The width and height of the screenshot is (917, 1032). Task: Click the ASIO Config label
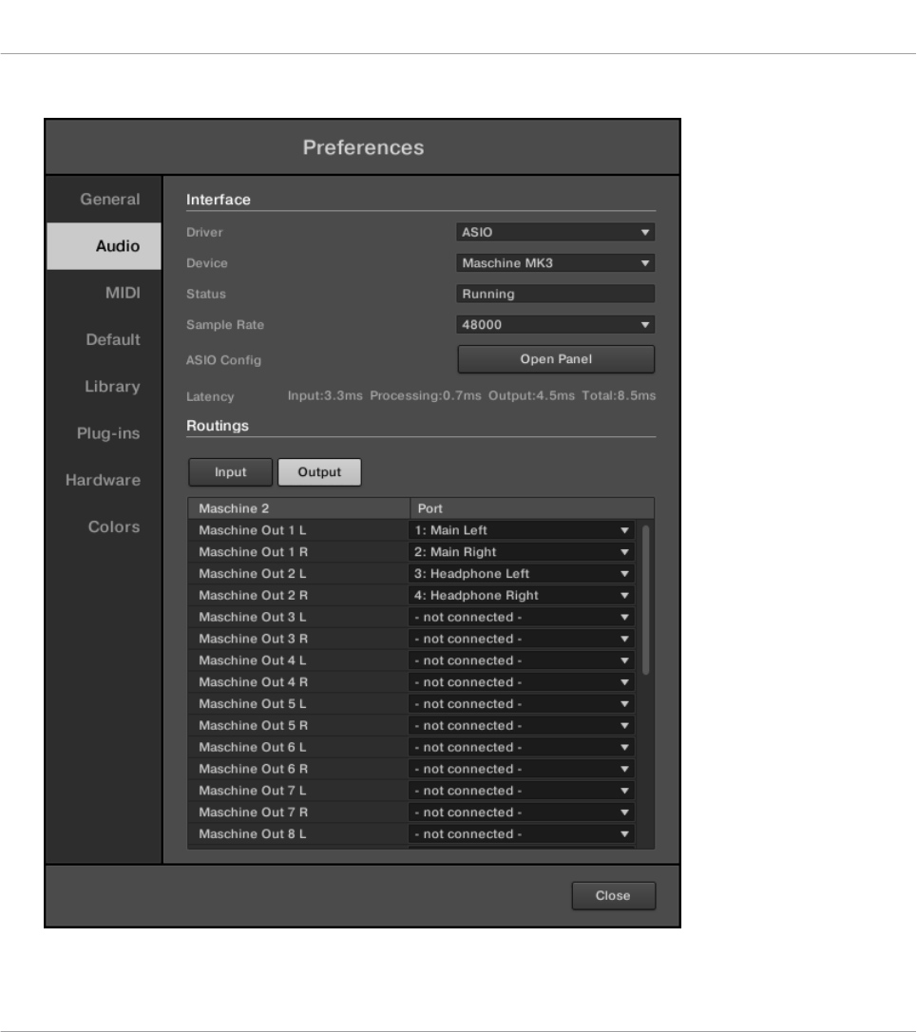click(224, 360)
